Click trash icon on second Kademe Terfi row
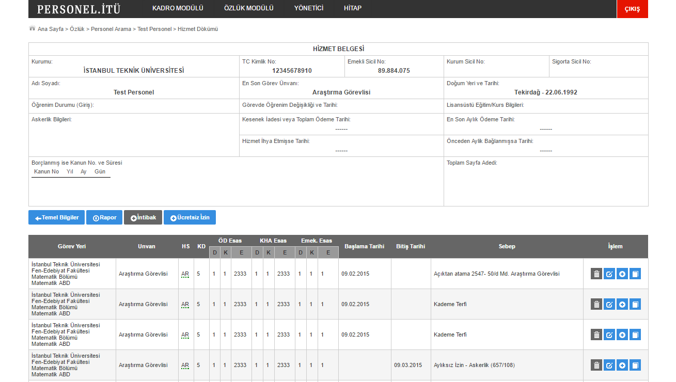 pyautogui.click(x=596, y=335)
